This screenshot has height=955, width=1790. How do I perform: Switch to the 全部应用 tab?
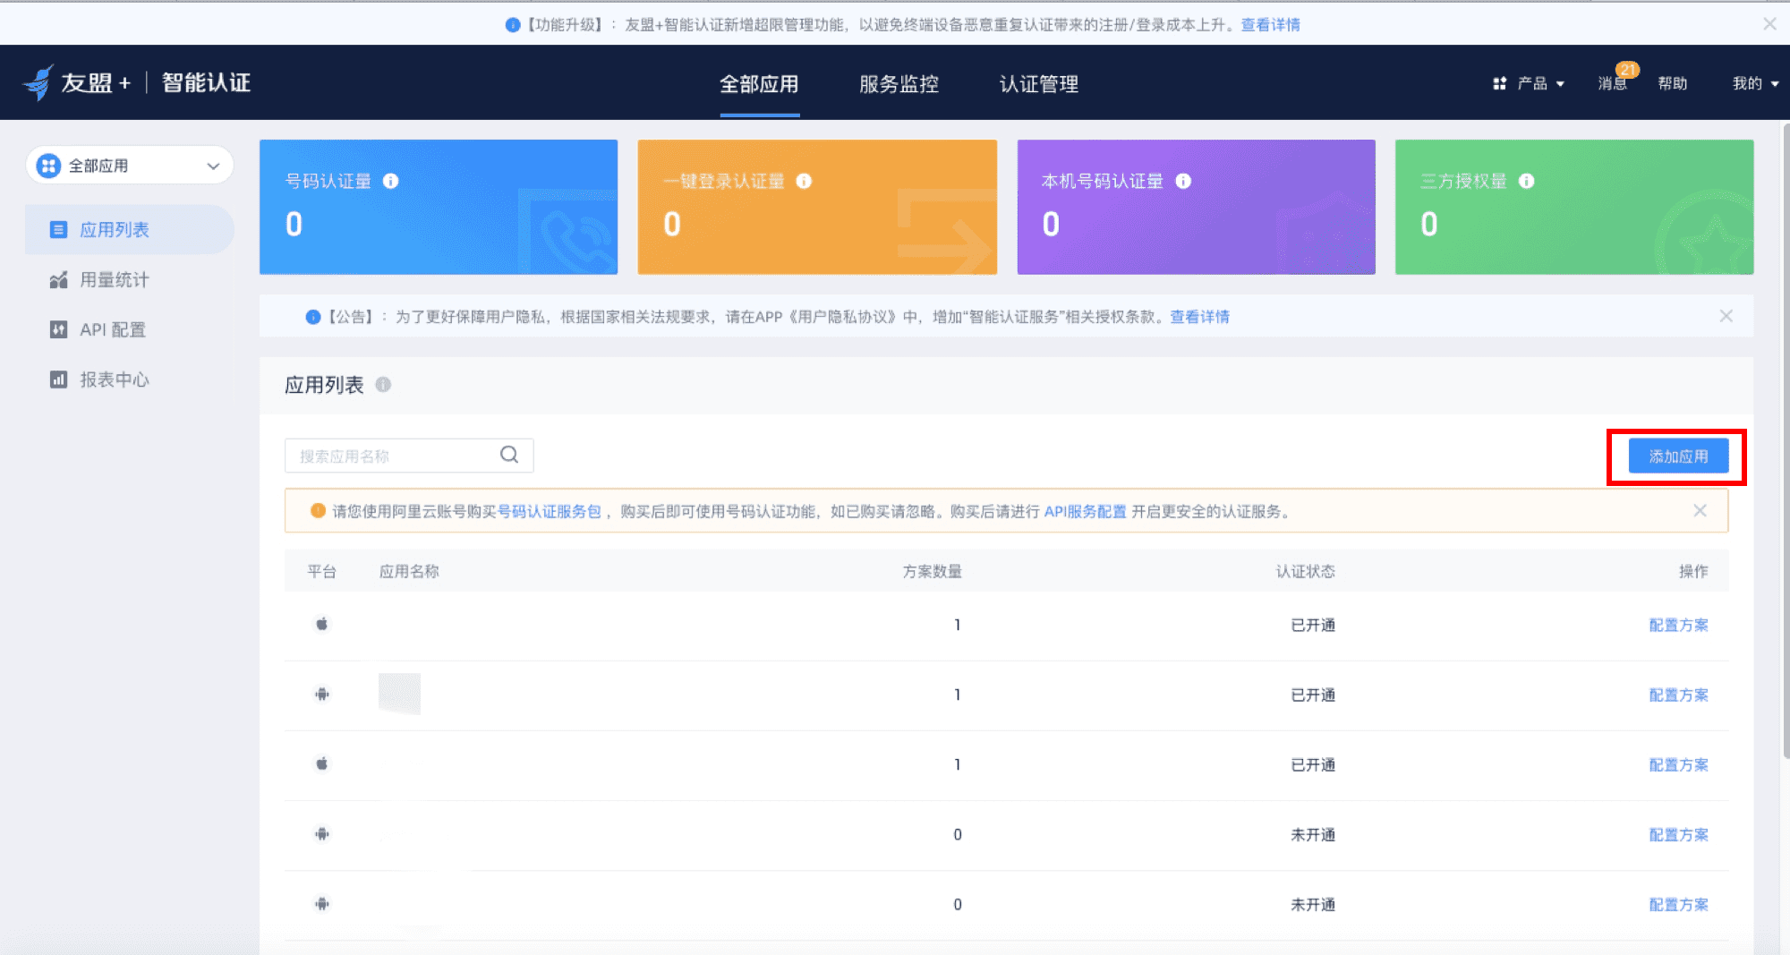759,84
